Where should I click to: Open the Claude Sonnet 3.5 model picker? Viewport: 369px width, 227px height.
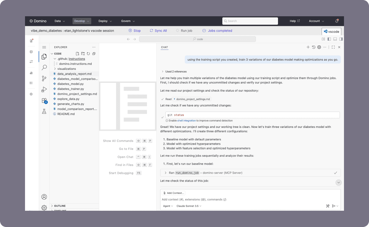coord(189,206)
